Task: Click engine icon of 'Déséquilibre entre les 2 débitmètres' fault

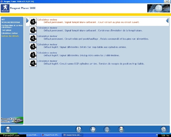Action: [33, 55]
